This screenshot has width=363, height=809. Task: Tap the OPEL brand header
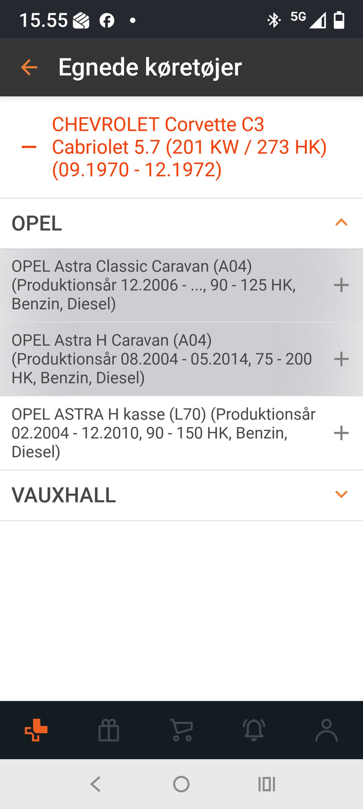(x=37, y=223)
